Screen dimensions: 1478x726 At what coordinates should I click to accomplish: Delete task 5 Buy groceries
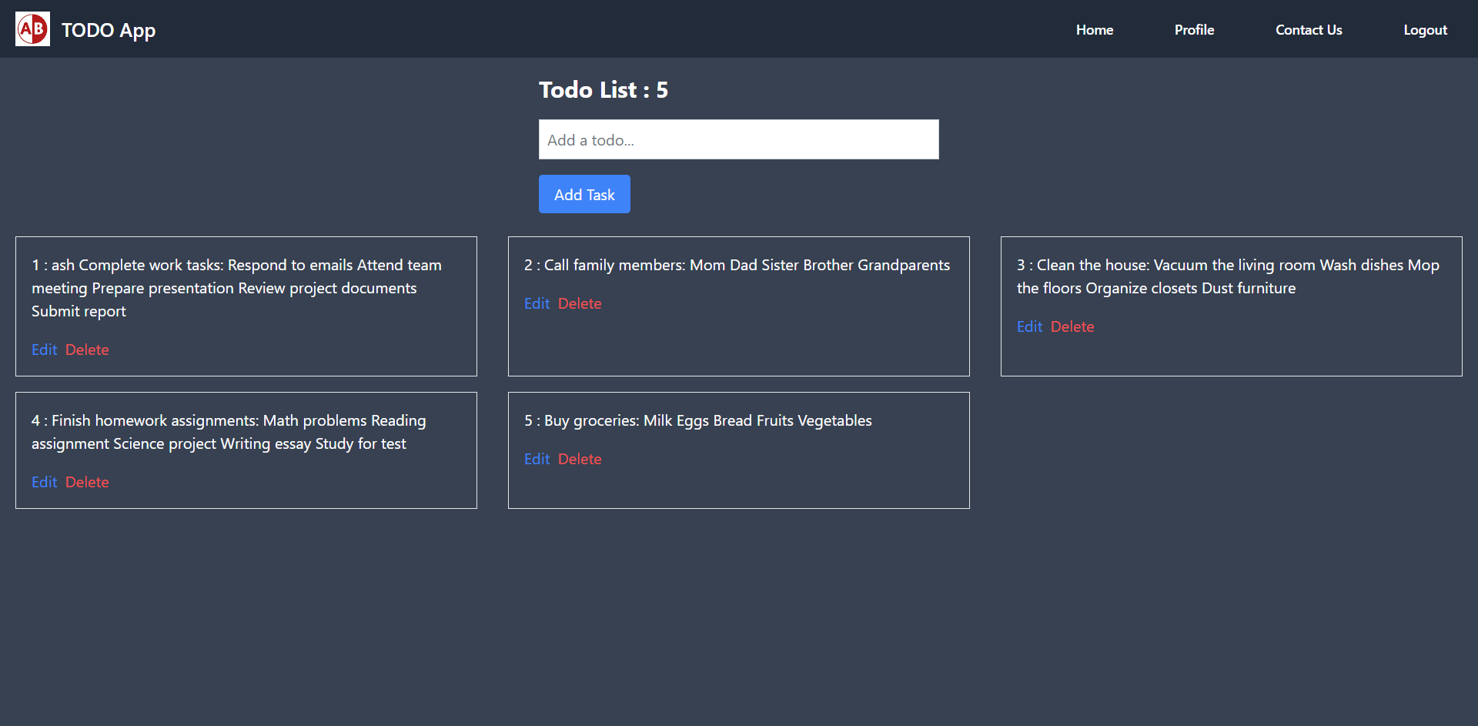(x=580, y=459)
